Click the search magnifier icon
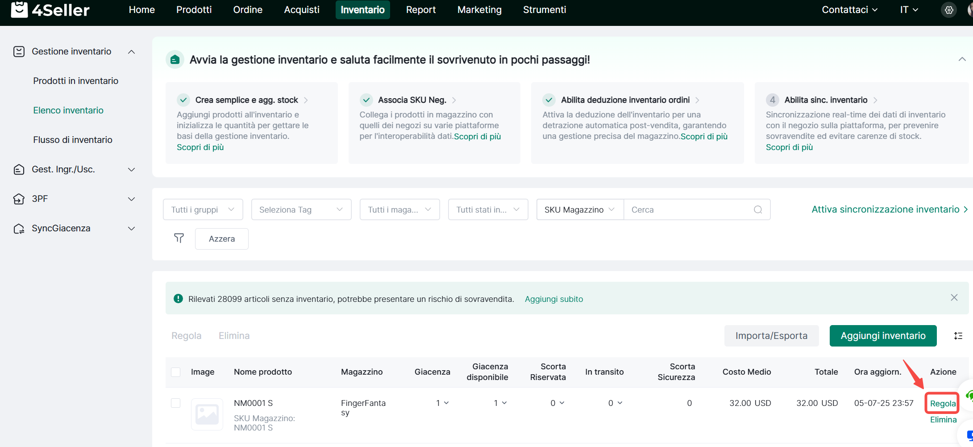This screenshot has height=447, width=973. click(757, 209)
